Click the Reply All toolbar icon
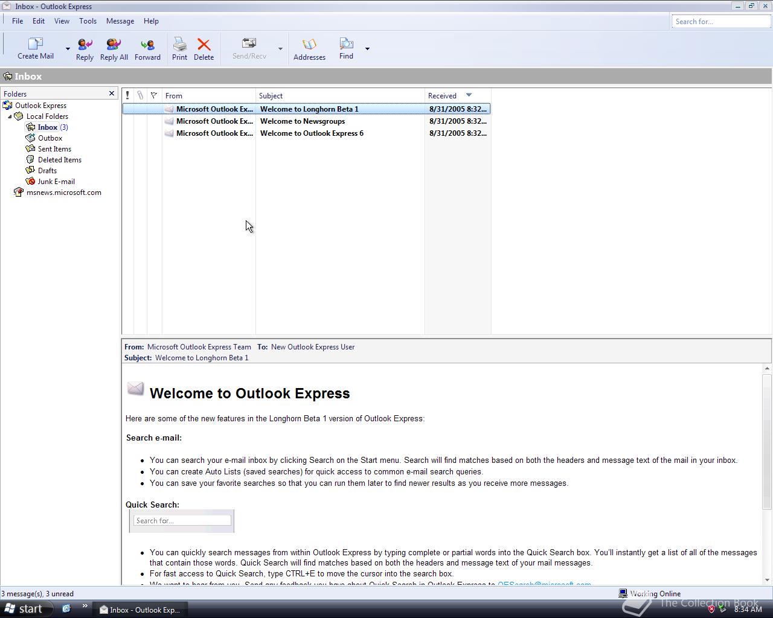 [x=114, y=49]
